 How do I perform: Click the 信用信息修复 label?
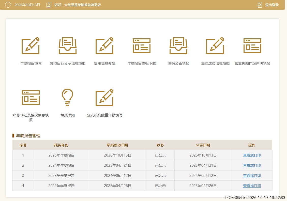pos(105,63)
